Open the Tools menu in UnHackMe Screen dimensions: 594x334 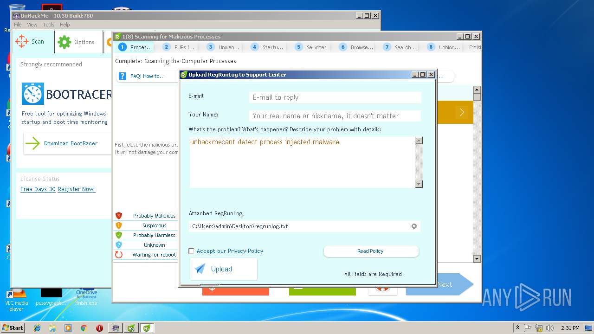tap(49, 25)
